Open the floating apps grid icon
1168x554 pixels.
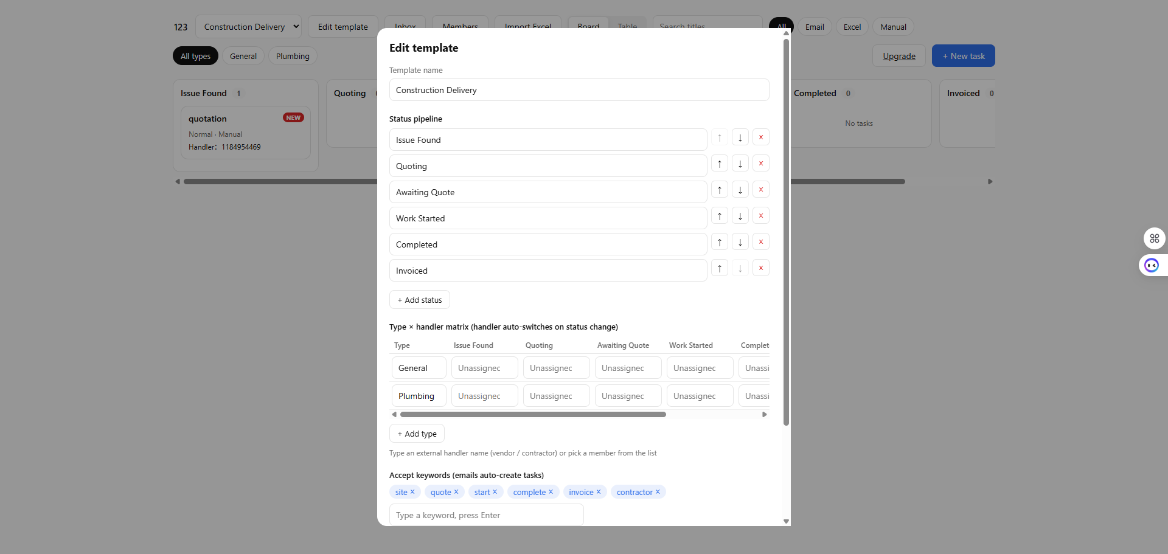click(1154, 238)
